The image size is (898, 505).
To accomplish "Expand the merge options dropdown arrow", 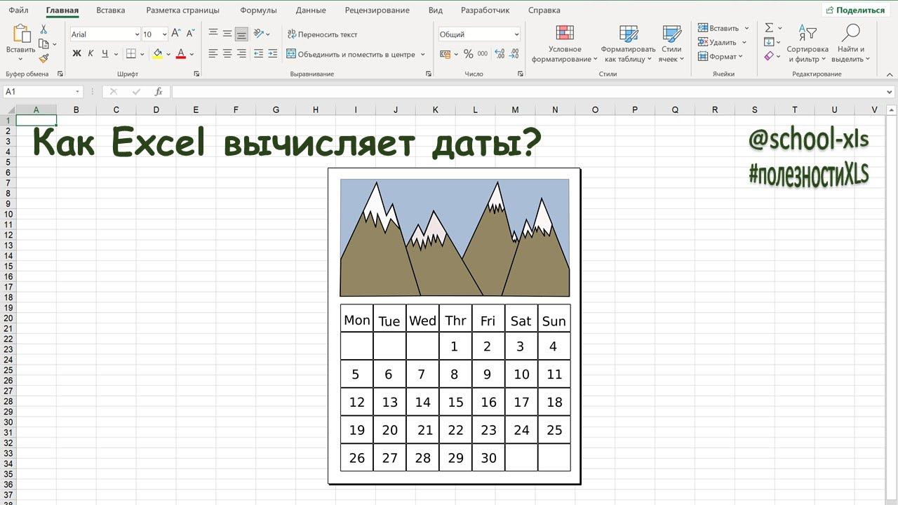I will pyautogui.click(x=422, y=54).
